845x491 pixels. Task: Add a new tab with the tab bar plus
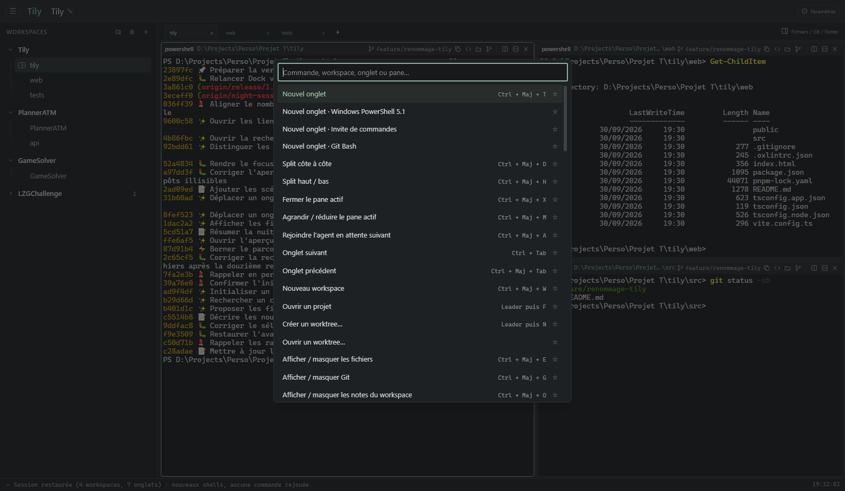coord(337,32)
